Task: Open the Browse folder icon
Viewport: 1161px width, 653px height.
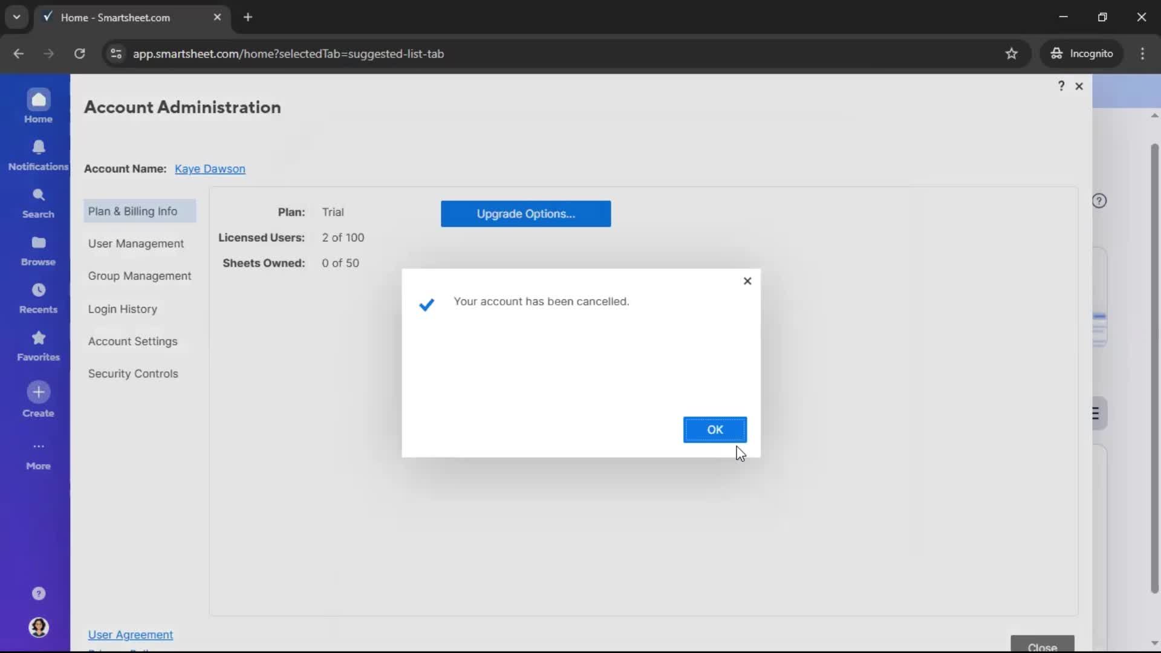Action: click(x=38, y=243)
